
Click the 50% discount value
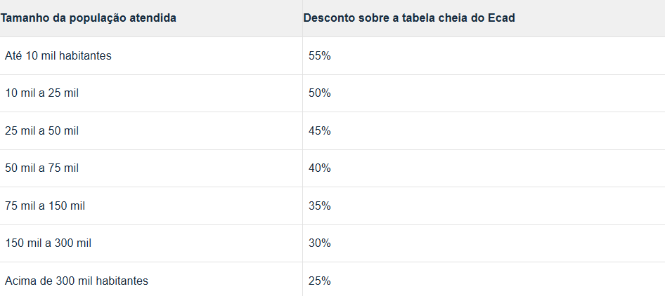[x=320, y=93]
